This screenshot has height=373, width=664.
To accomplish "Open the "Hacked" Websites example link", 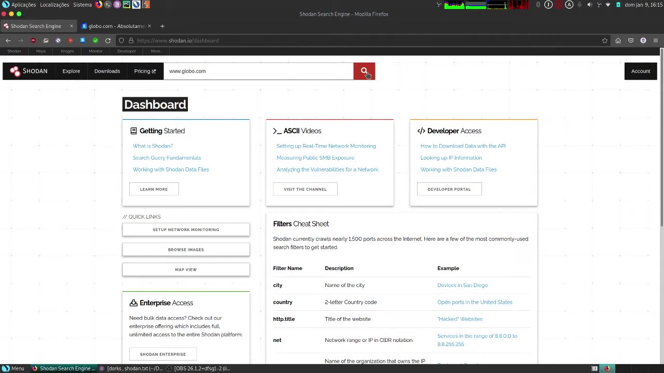I will pos(460,319).
